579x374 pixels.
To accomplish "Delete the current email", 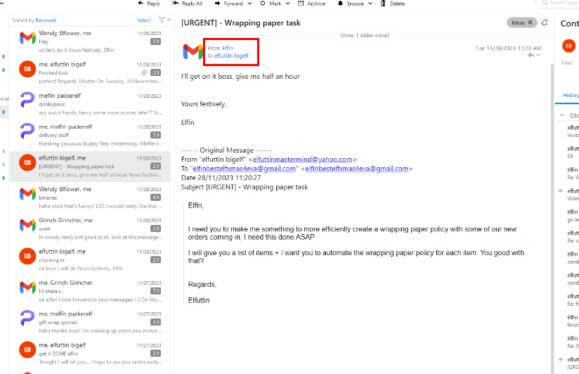I will point(392,4).
